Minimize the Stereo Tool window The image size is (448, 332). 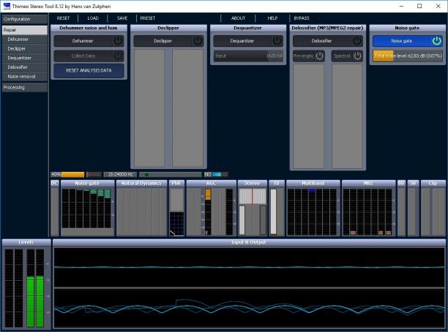tap(401, 6)
